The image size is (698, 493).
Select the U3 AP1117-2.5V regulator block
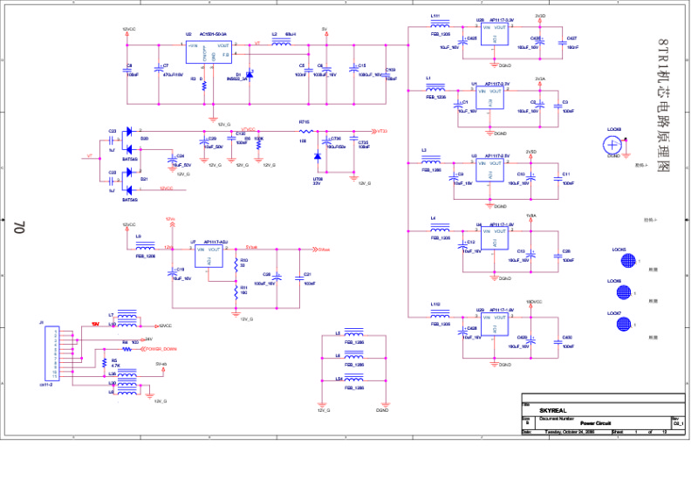click(489, 170)
